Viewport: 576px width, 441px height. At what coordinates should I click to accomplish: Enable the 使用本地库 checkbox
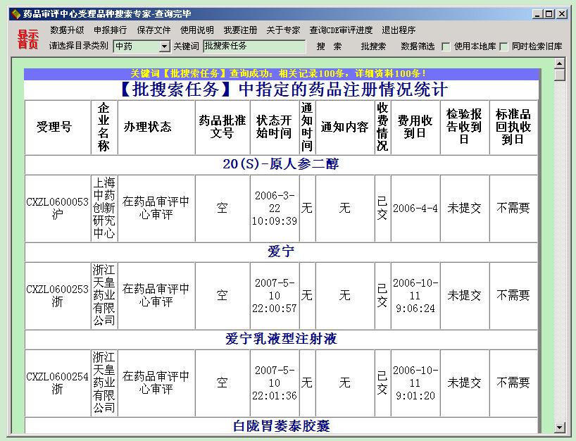[446, 46]
